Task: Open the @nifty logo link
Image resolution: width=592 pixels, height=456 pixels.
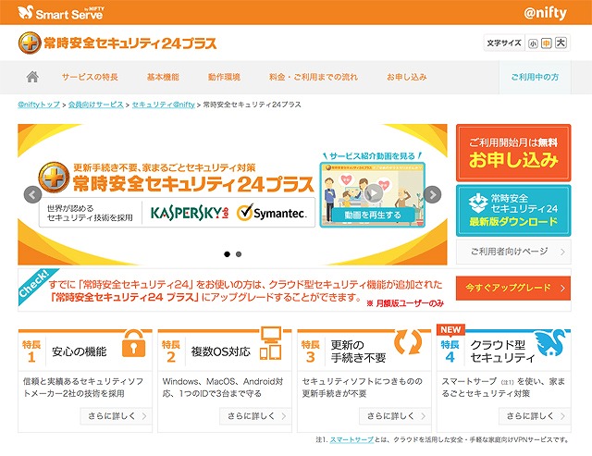Action: coord(545,13)
